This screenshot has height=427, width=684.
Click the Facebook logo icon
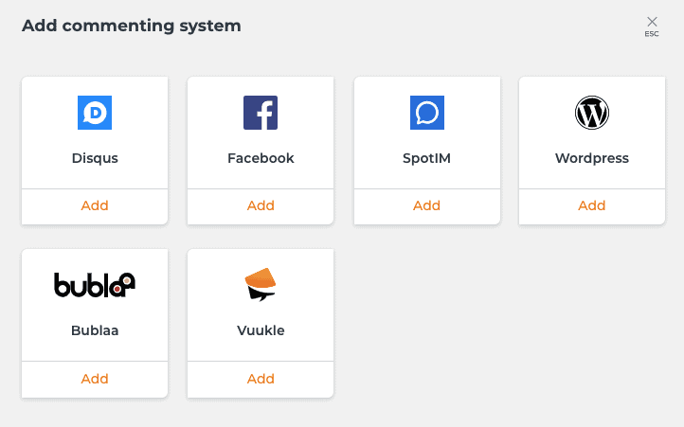point(261,113)
